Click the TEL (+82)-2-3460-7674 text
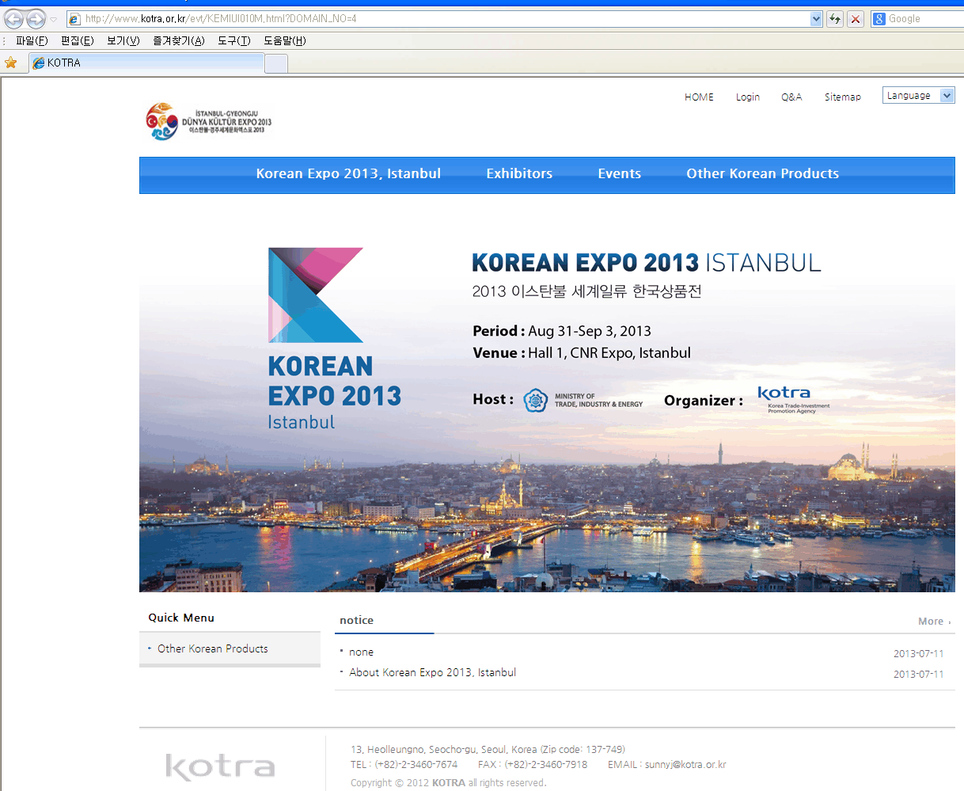964x791 pixels. click(x=404, y=765)
